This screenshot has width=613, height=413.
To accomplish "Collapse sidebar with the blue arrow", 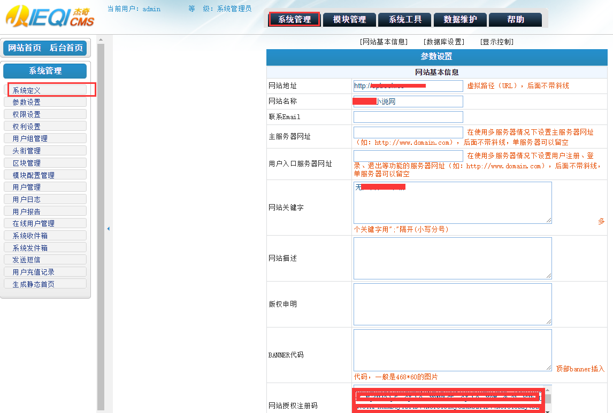I will 108,229.
